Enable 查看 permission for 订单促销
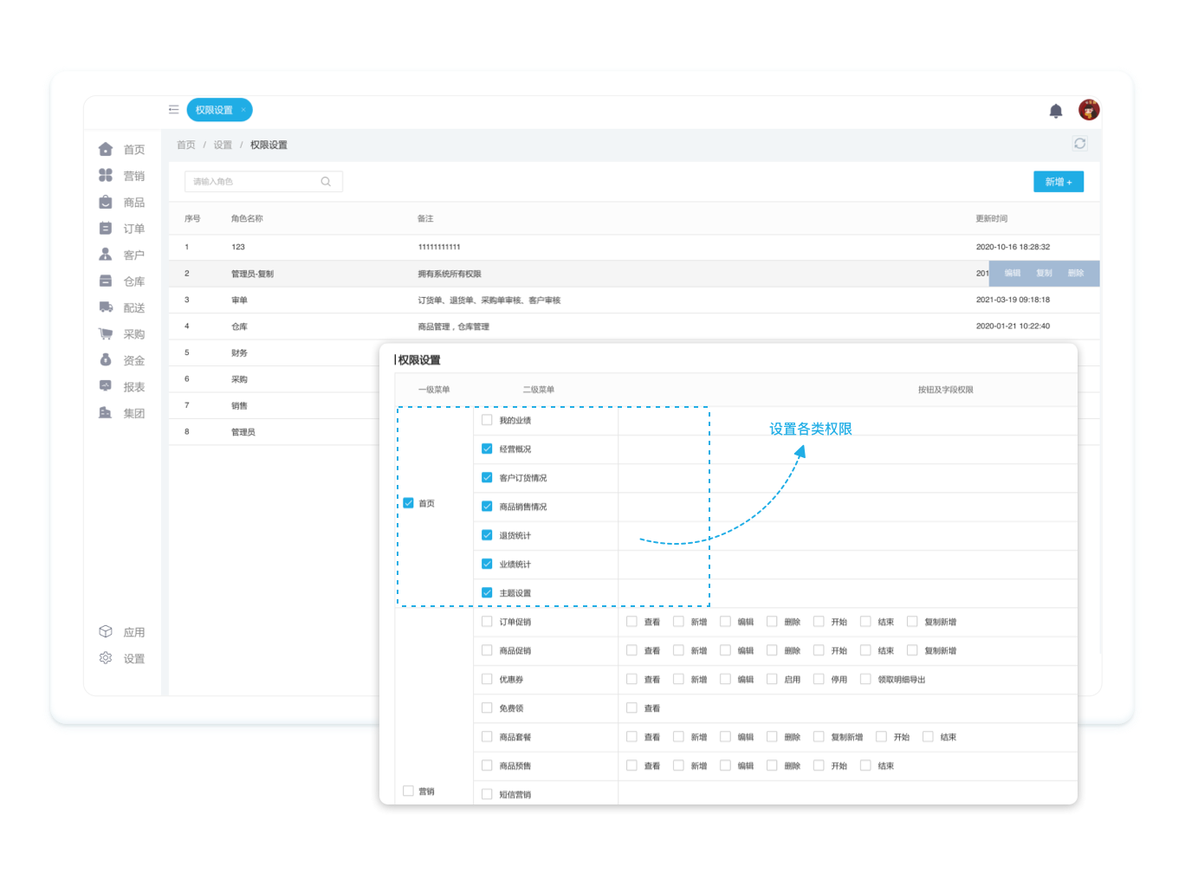1185x885 pixels. click(x=632, y=622)
